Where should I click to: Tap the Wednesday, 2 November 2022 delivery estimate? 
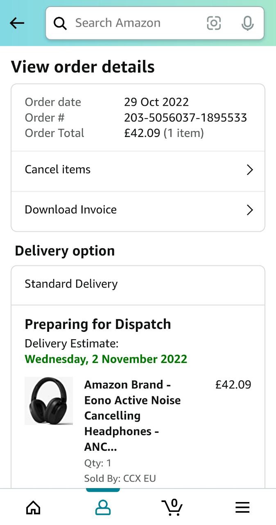pos(106,359)
